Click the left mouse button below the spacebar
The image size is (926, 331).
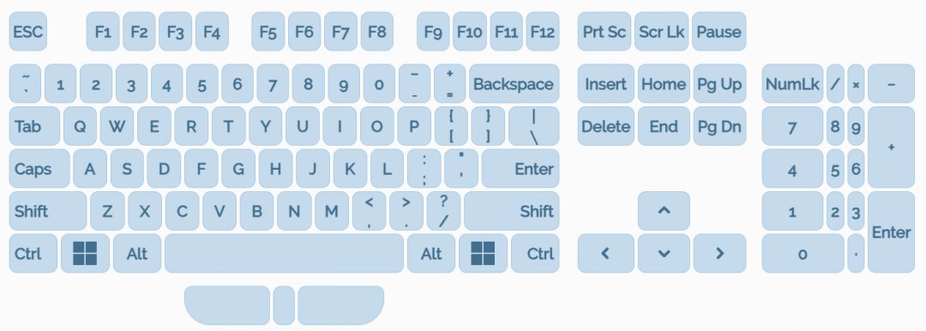click(227, 305)
